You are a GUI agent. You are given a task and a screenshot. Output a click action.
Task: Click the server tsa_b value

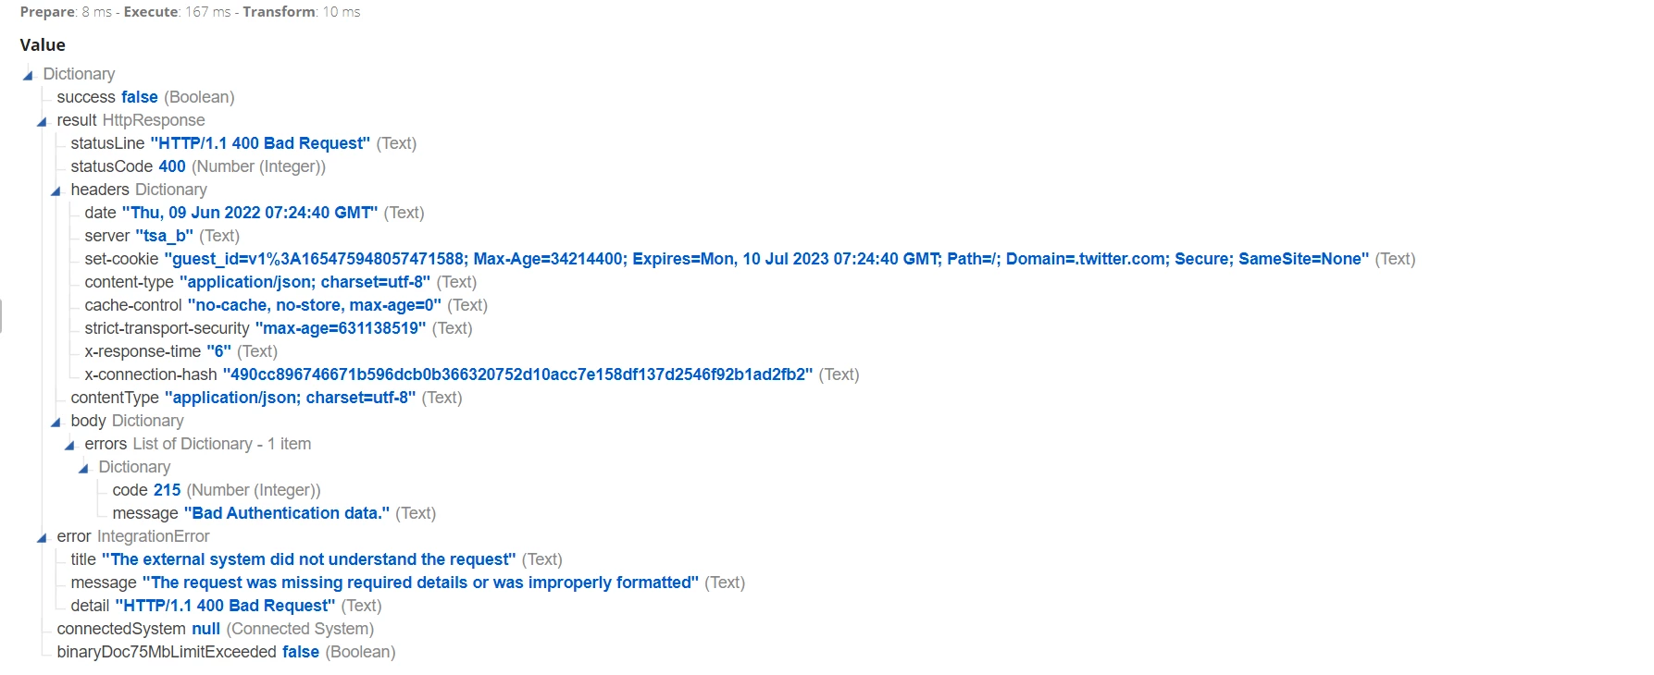point(164,236)
